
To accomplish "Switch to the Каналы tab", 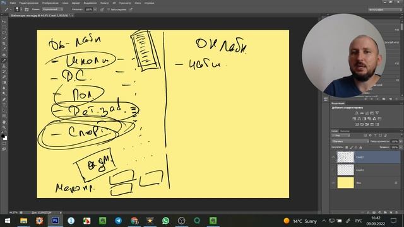I will click(x=345, y=131).
